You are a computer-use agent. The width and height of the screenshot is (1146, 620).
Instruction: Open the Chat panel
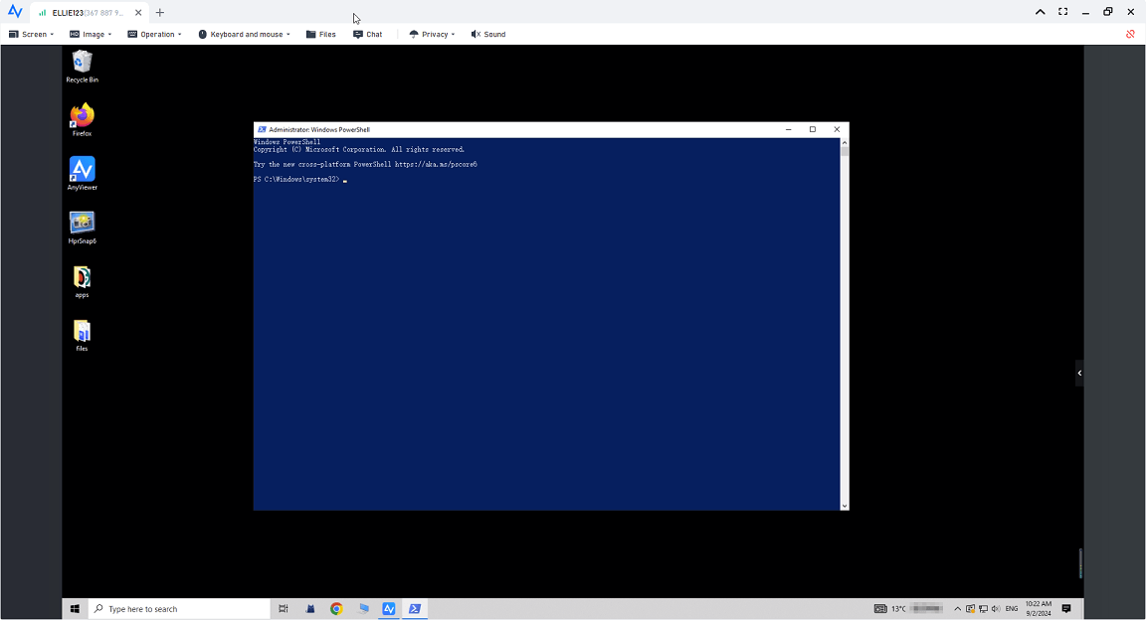368,35
